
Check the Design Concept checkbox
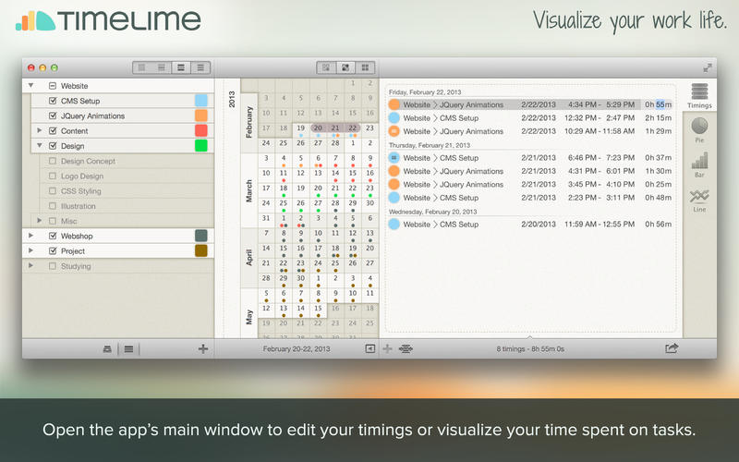pyautogui.click(x=53, y=161)
